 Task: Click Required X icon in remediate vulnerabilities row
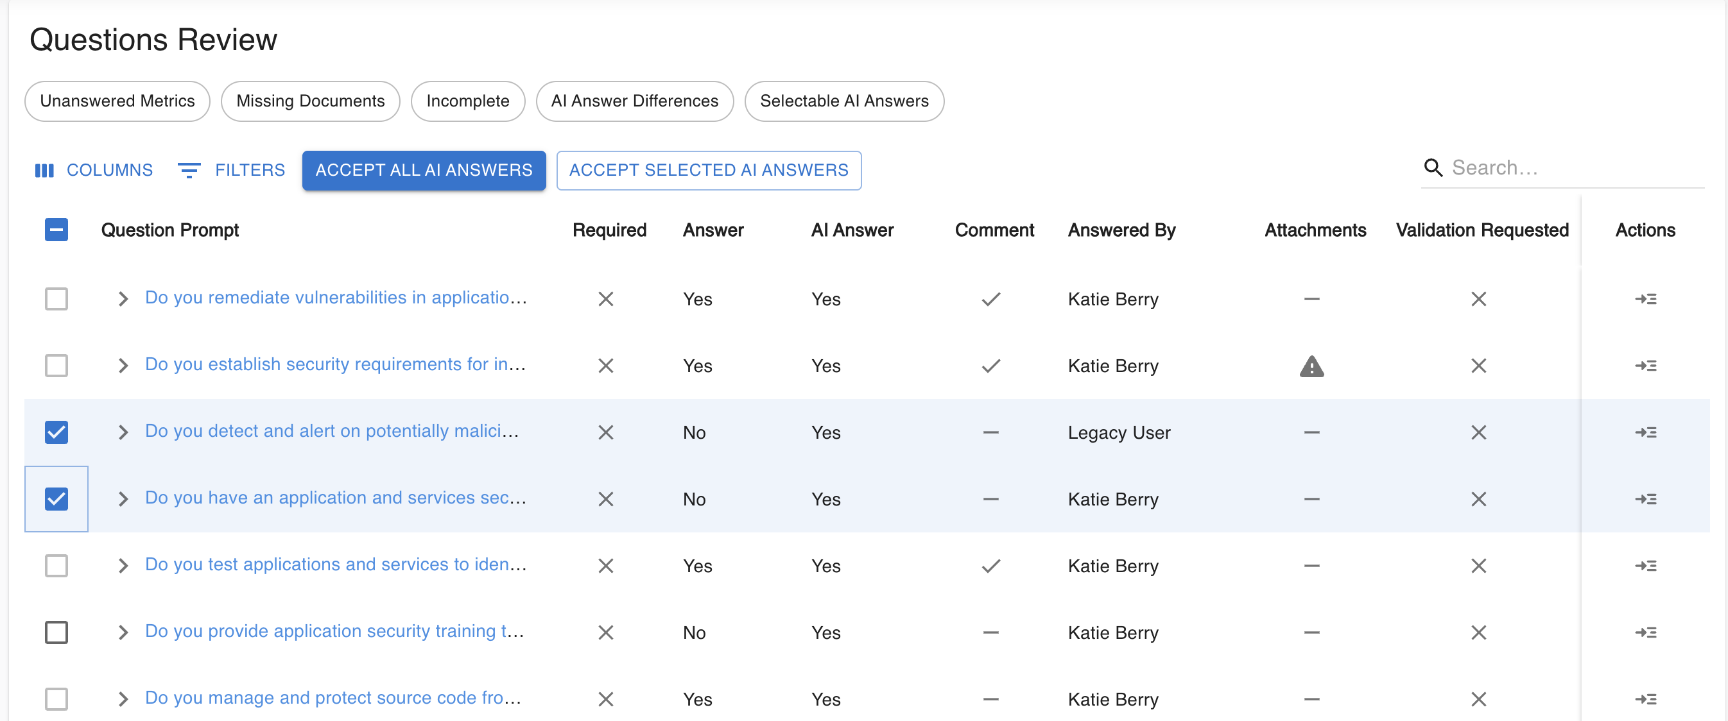[x=606, y=299]
